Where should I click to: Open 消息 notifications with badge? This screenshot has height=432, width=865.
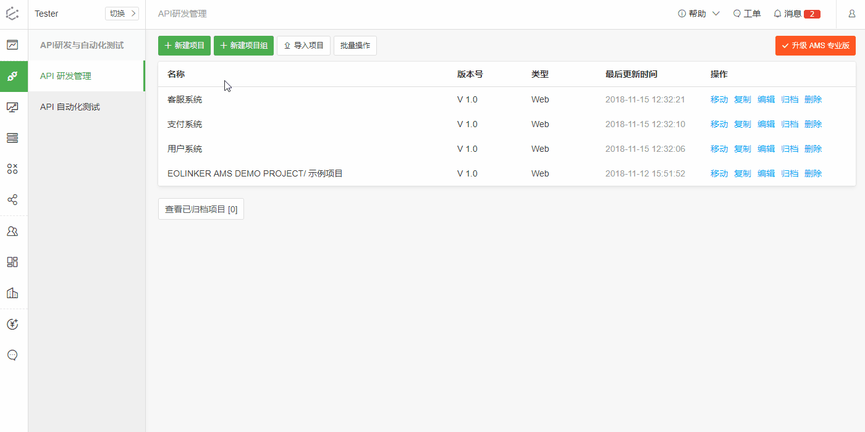click(796, 14)
